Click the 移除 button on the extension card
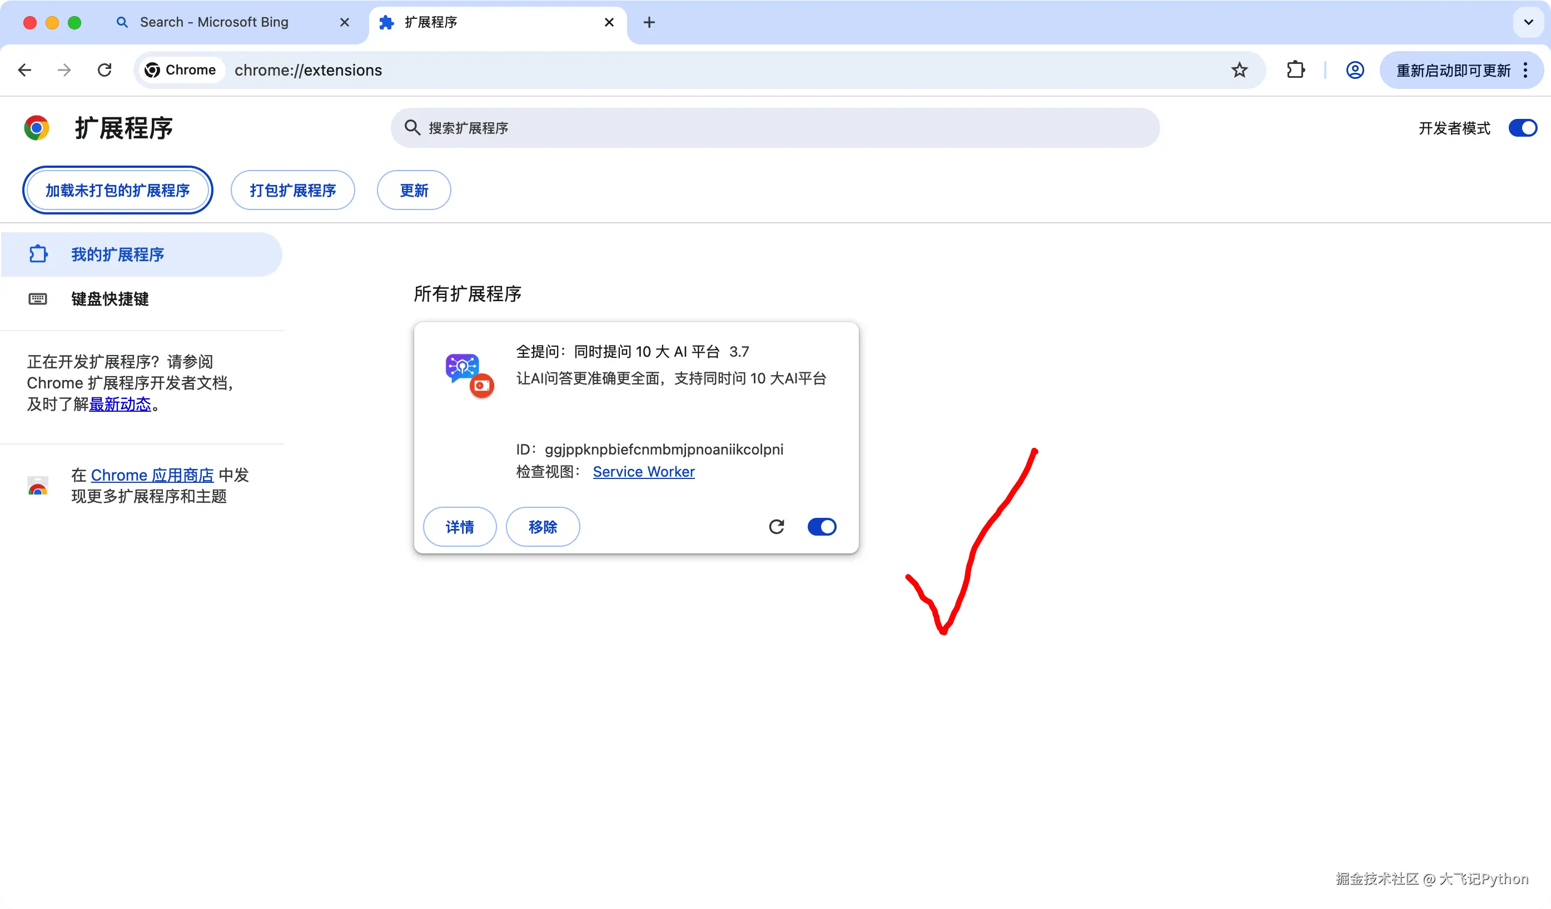1551x909 pixels. coord(542,527)
